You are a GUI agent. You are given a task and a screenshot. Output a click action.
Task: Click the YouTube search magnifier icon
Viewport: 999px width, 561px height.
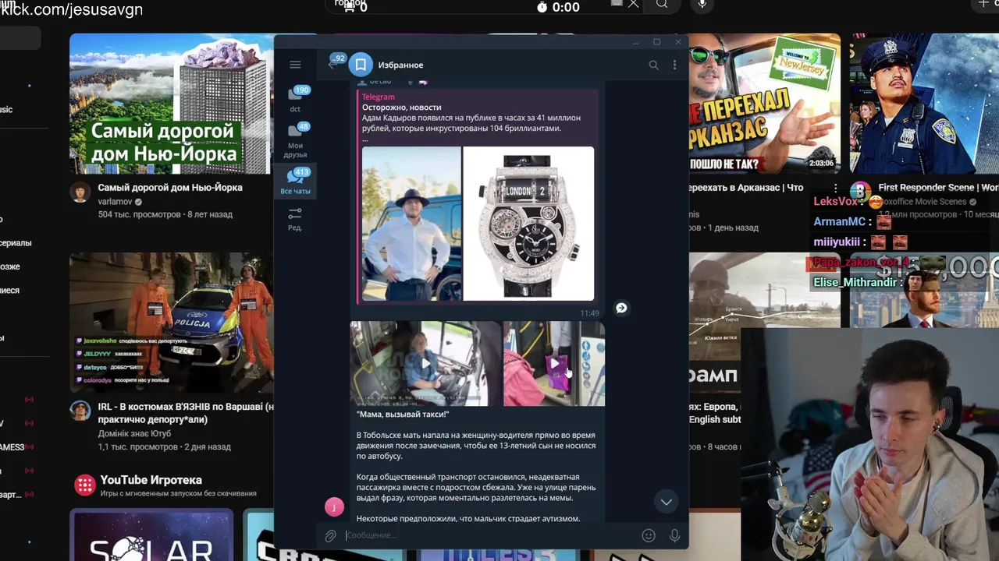tap(662, 5)
